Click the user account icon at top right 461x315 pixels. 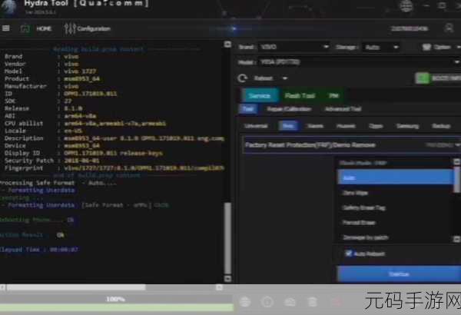click(x=449, y=28)
